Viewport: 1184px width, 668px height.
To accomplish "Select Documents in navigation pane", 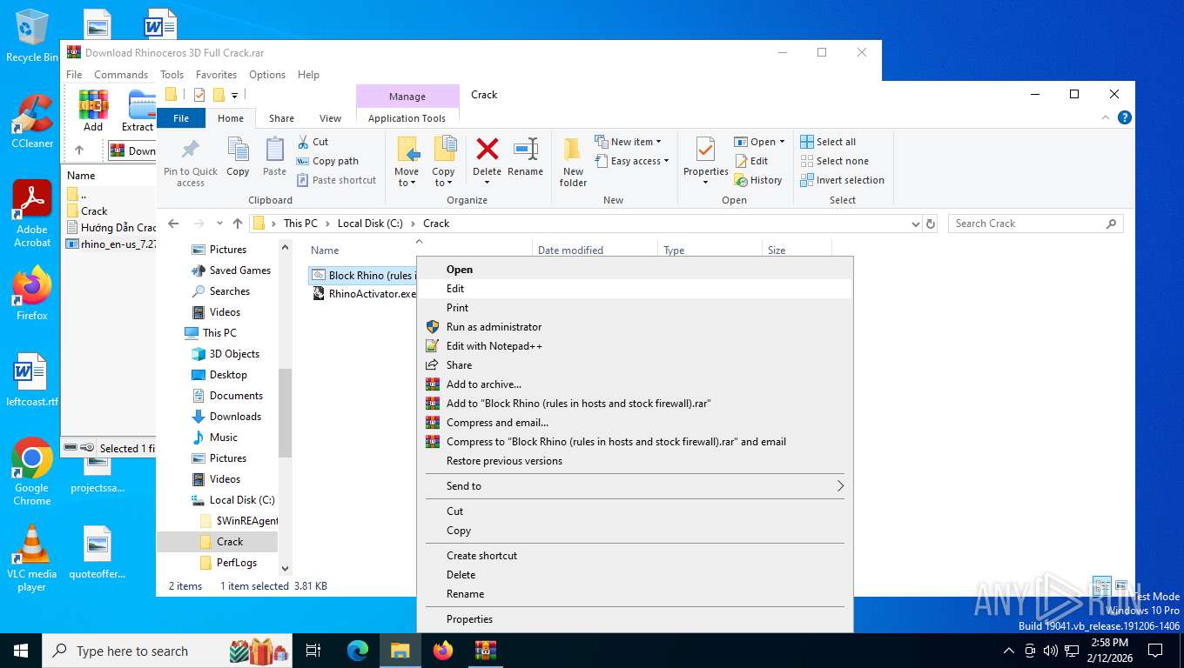I will (x=226, y=396).
